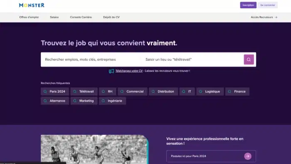Click the round arrow on Paris 2024 card
This screenshot has width=291, height=164.
click(248, 156)
